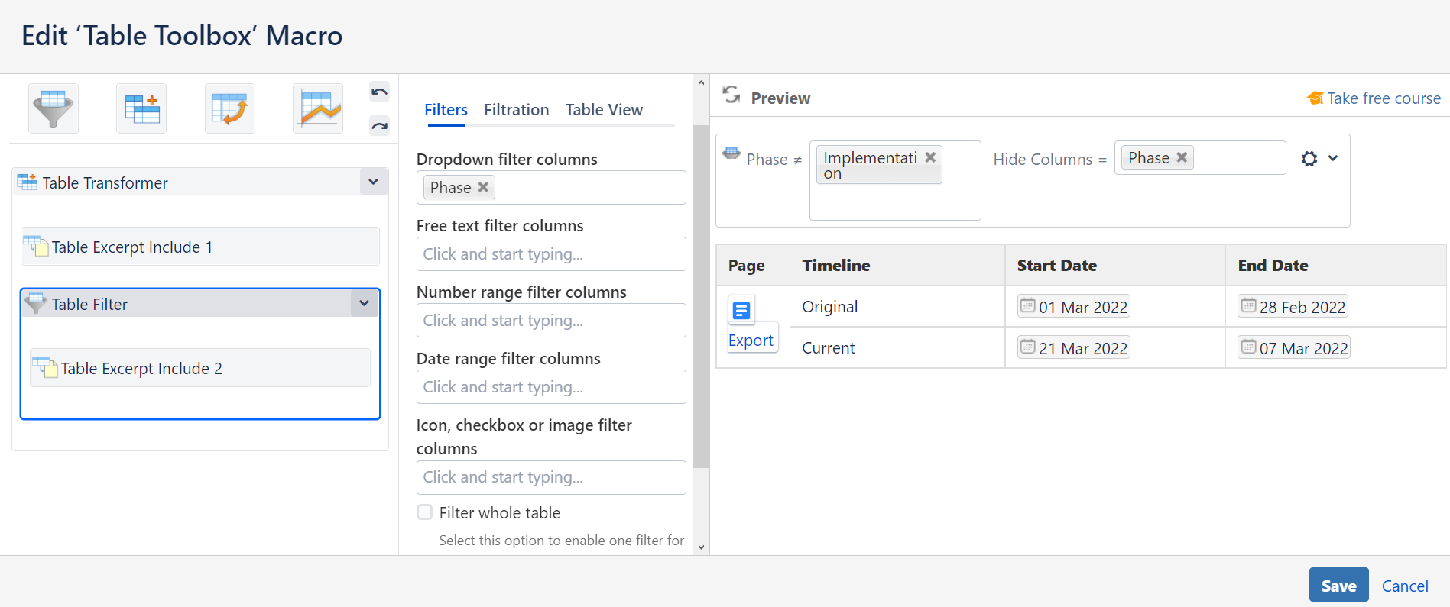Screen dimensions: 1450x607
Task: Open the Start Date 01 Mar 2022 picker
Action: pos(1074,307)
